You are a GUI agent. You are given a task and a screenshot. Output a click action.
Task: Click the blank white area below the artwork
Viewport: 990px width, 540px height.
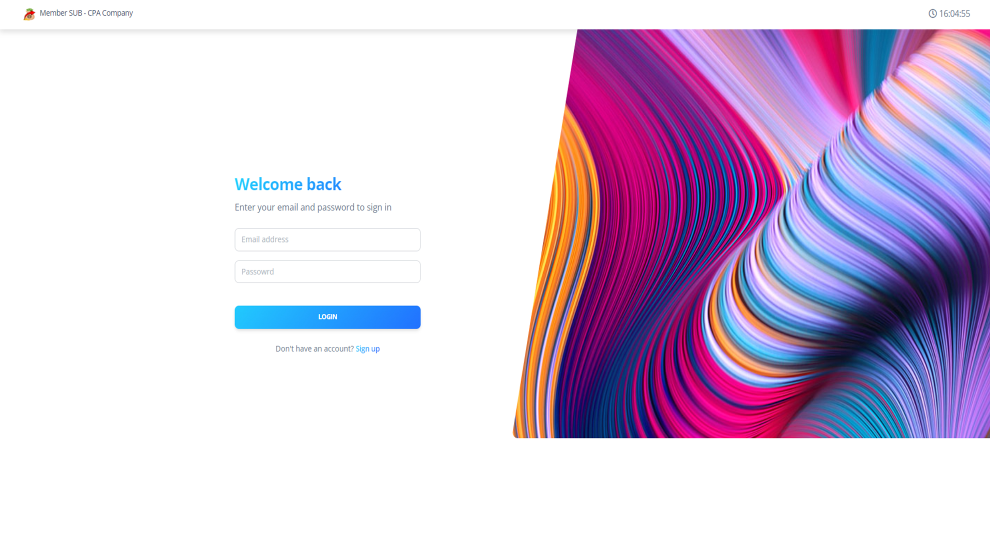750,487
